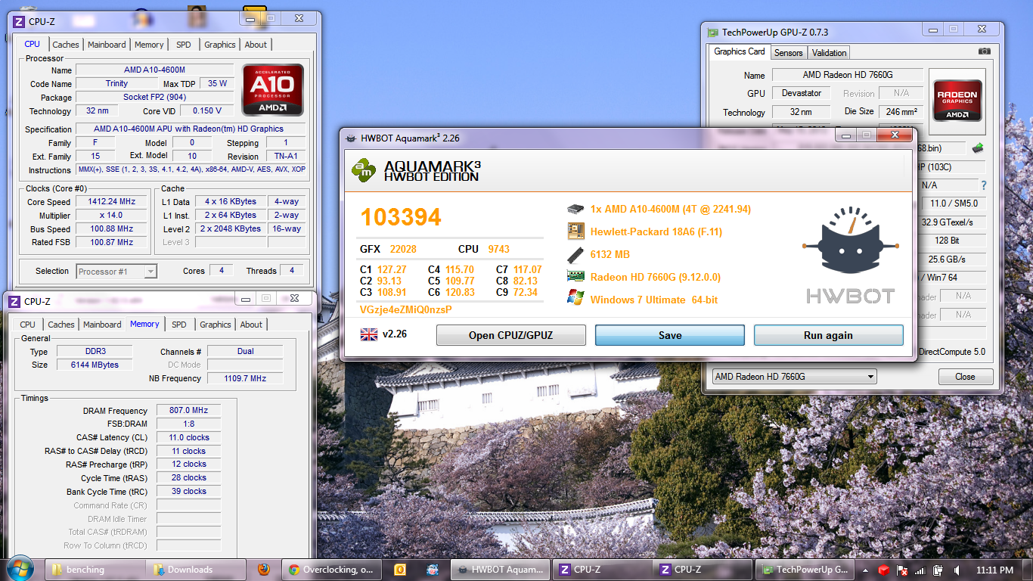
Task: Open the Outlook taskbar icon
Action: (x=400, y=570)
